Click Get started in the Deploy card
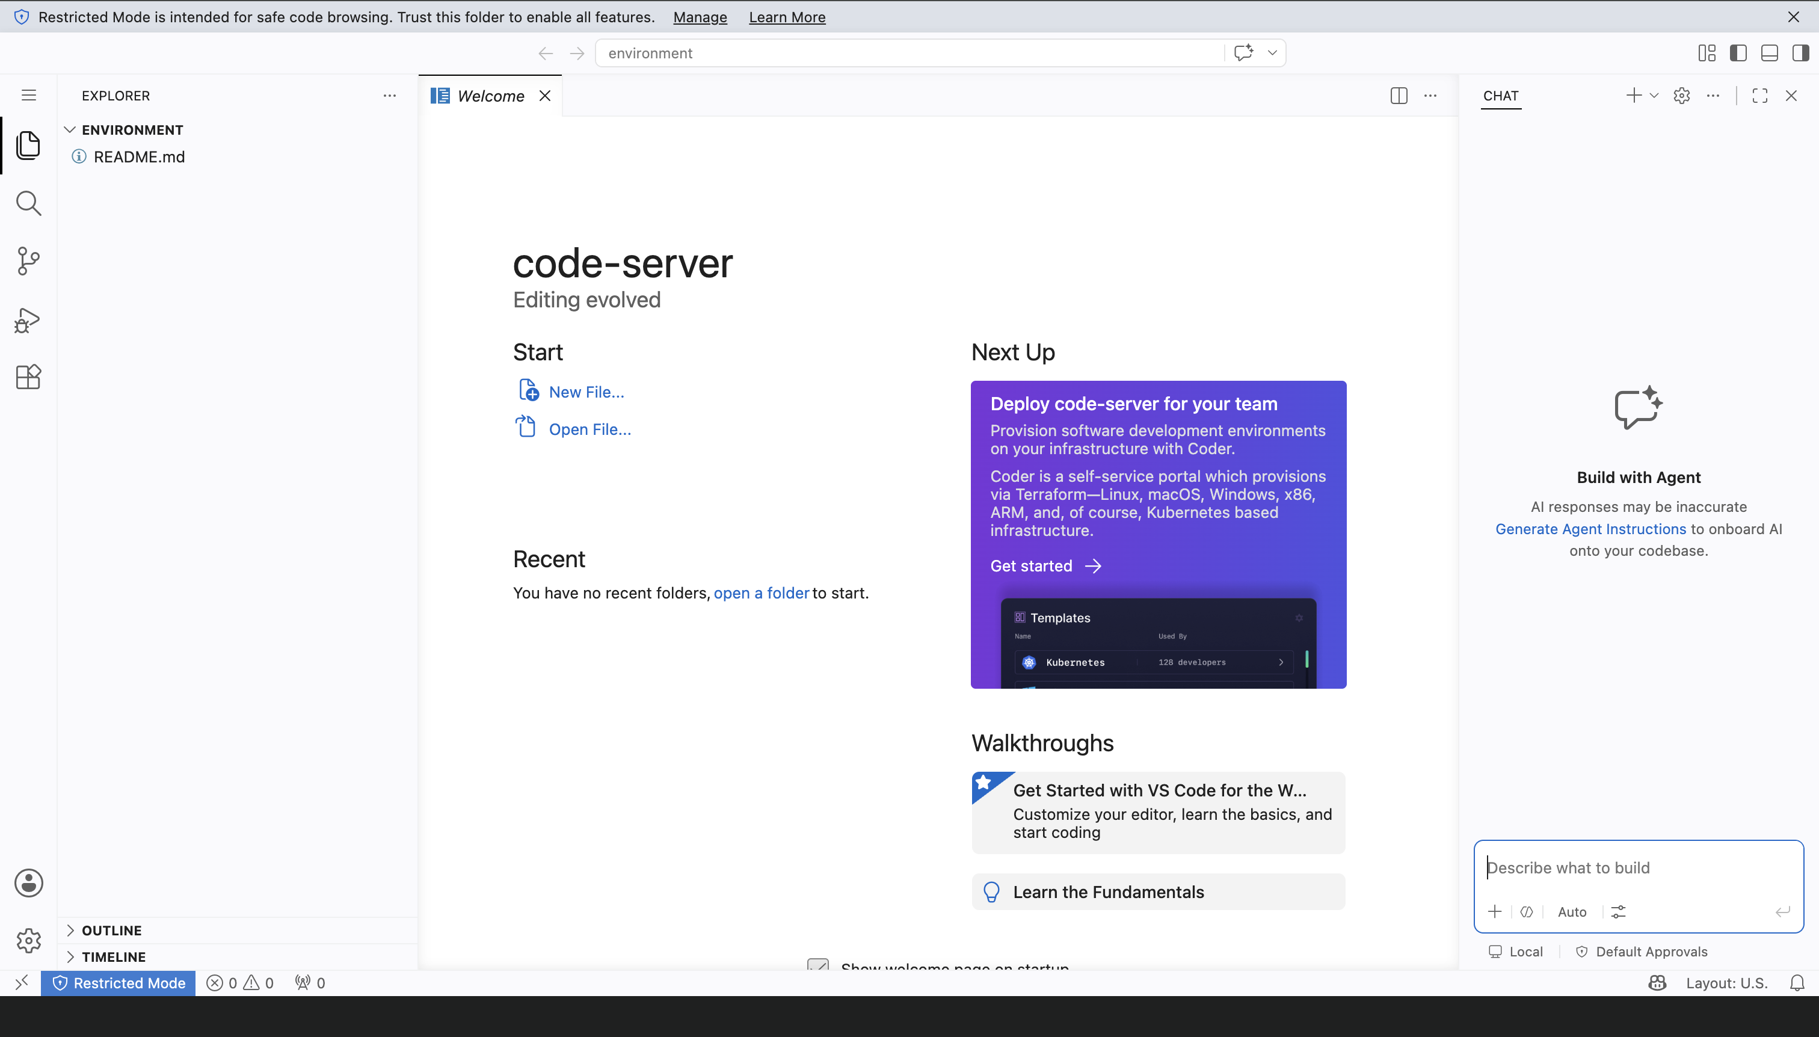 (x=1045, y=566)
